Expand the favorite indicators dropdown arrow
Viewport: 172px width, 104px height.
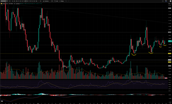[x=50, y=1]
